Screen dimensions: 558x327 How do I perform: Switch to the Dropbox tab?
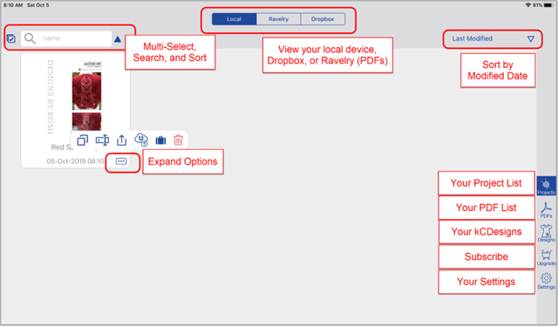click(323, 19)
